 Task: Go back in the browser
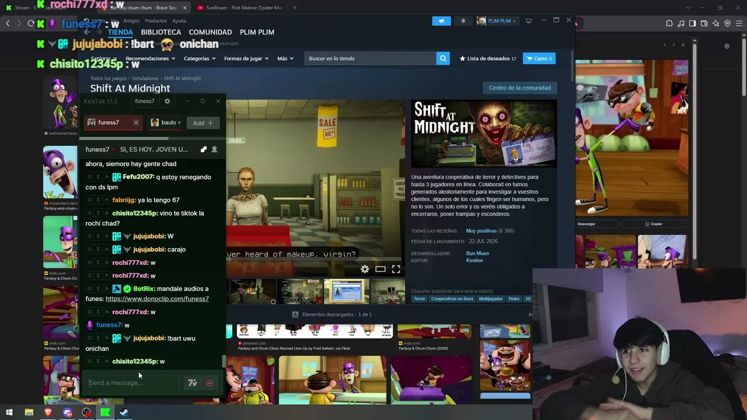[x=8, y=23]
